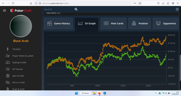Click the Firefox taskbar icon
Screen dimensions: 181x96
(99, 93)
